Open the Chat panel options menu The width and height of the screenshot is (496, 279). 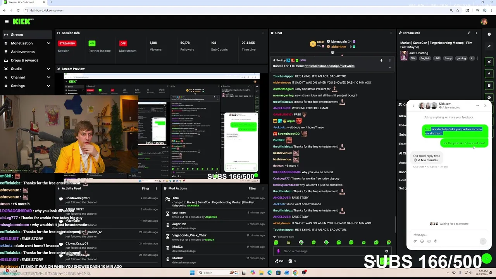tap(391, 33)
